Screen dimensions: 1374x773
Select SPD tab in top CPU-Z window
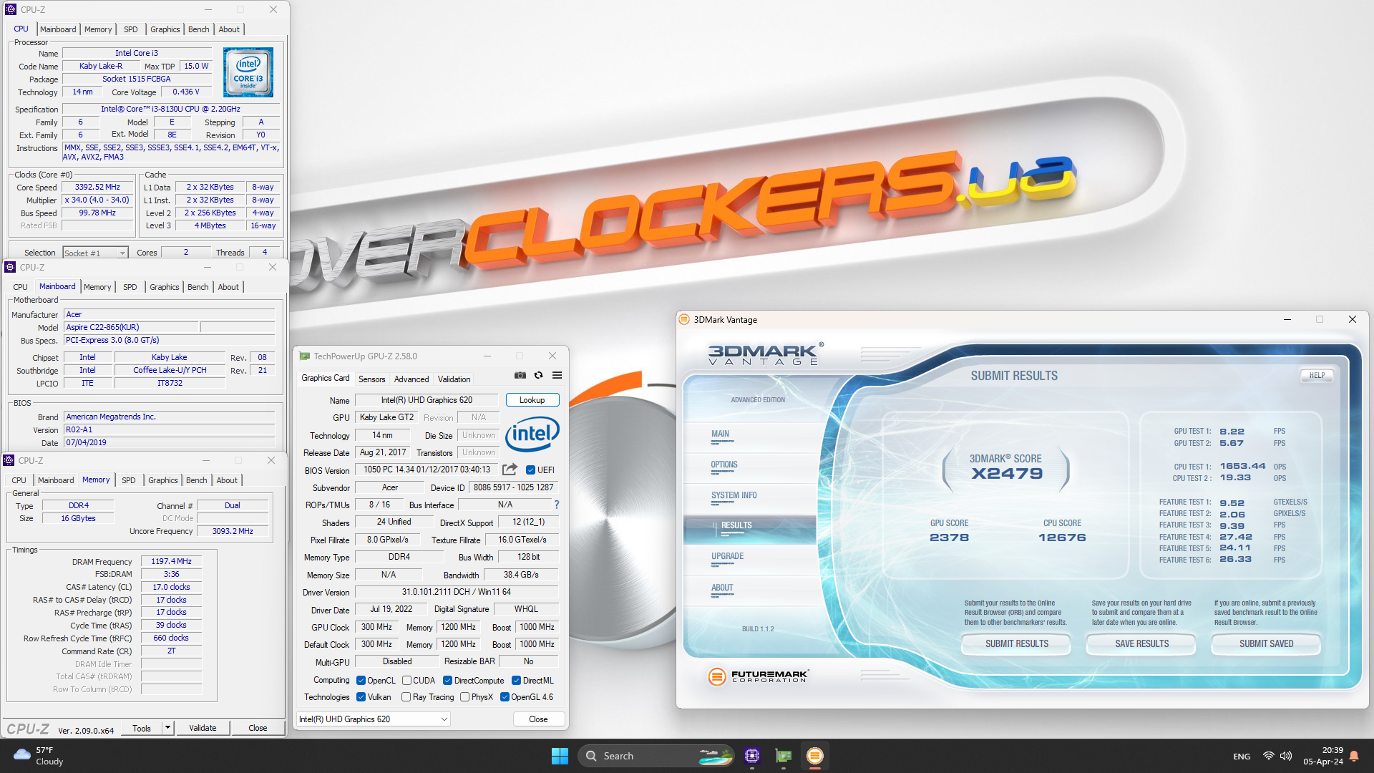point(130,29)
